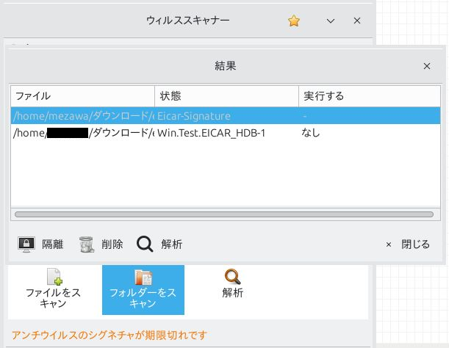Click the 解析 label under main magnifier
Image resolution: width=449 pixels, height=348 pixels.
click(x=232, y=292)
